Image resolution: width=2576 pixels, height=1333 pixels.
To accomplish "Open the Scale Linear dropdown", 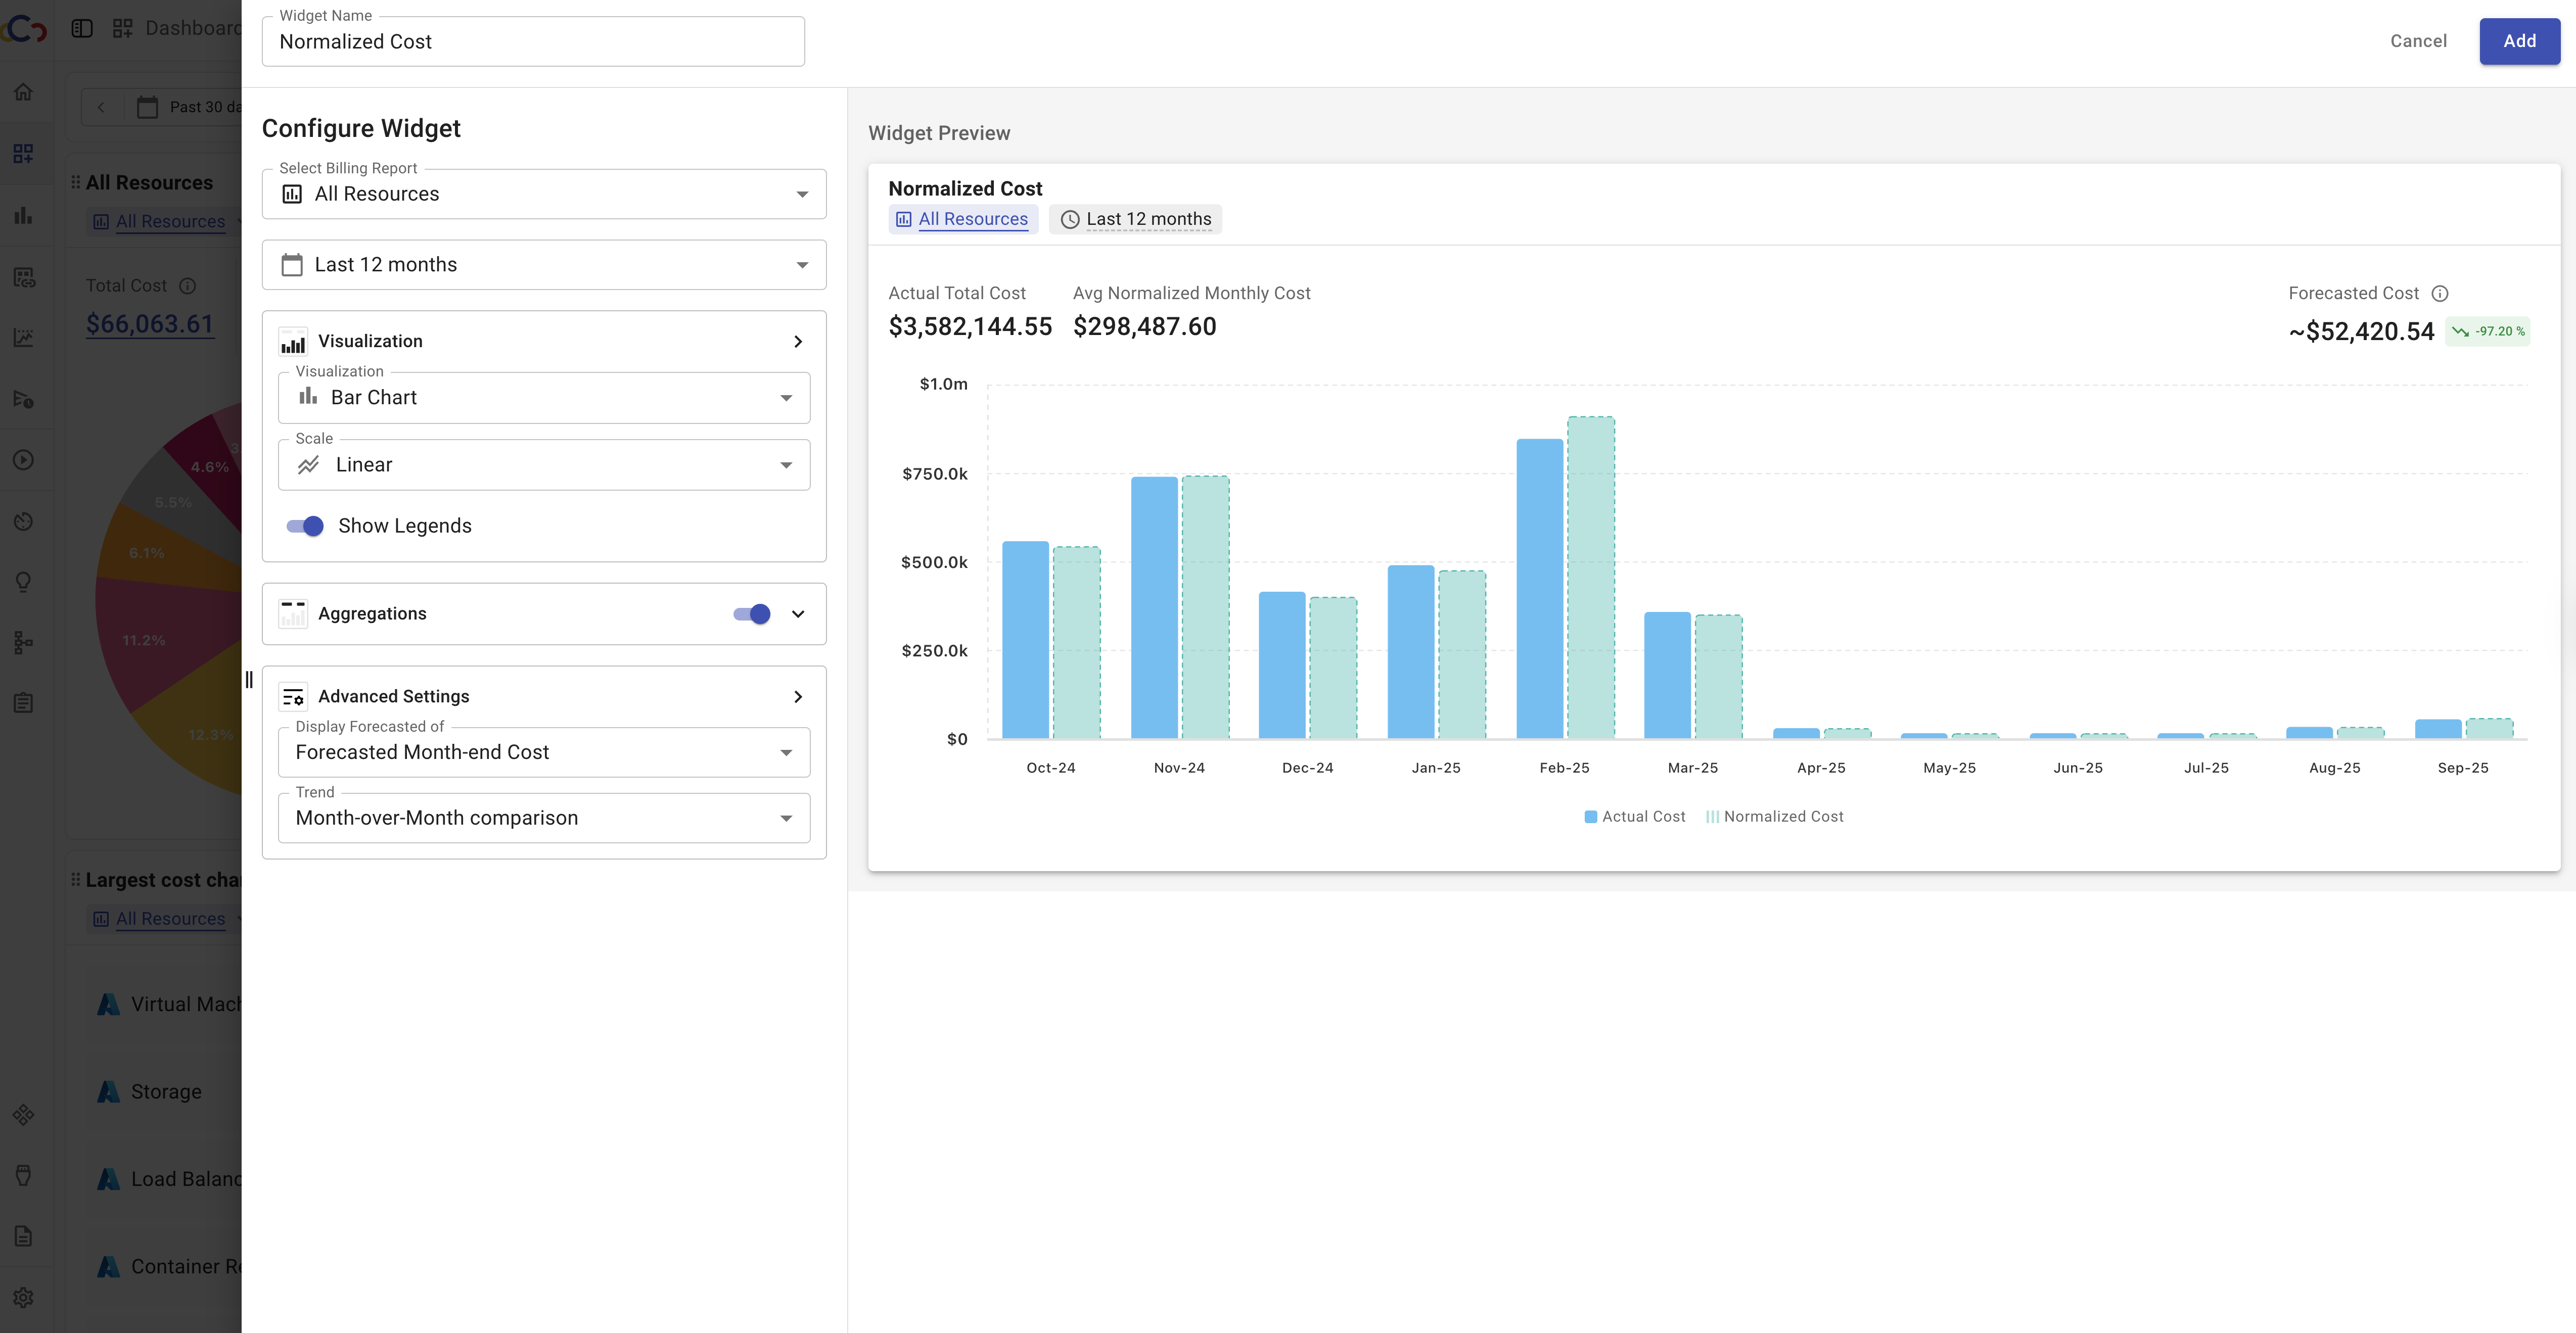I will coord(543,465).
